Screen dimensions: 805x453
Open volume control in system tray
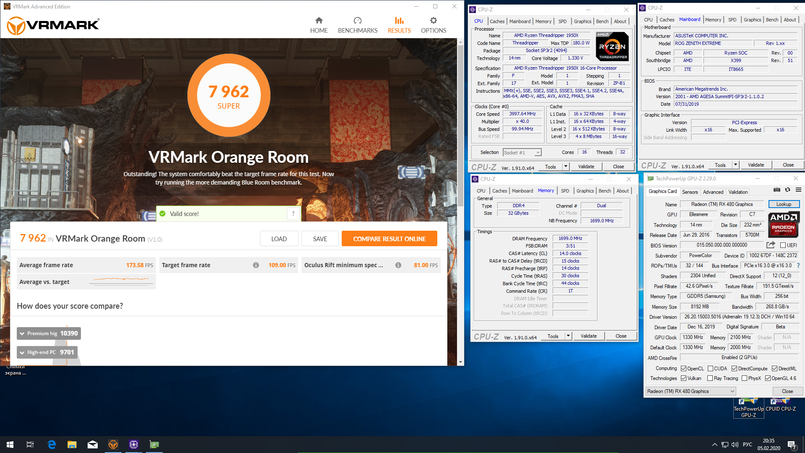(735, 445)
